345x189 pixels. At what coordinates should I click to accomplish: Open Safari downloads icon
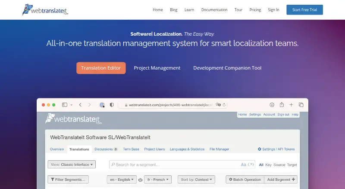(x=272, y=105)
